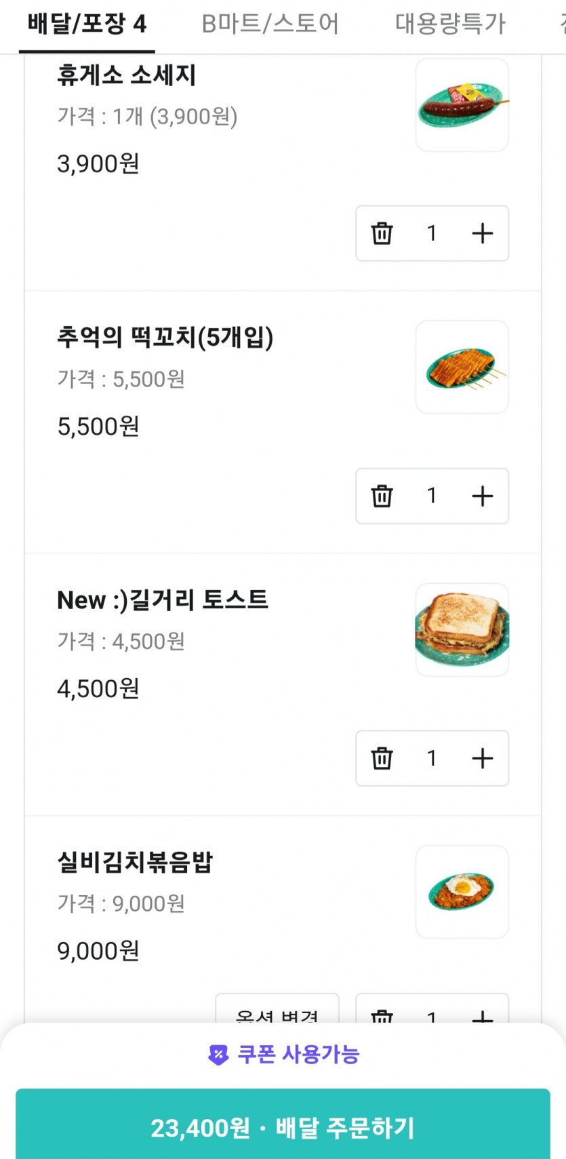Select the 추억의 떡꼬치(5개입) item title
The width and height of the screenshot is (566, 1159).
165,337
